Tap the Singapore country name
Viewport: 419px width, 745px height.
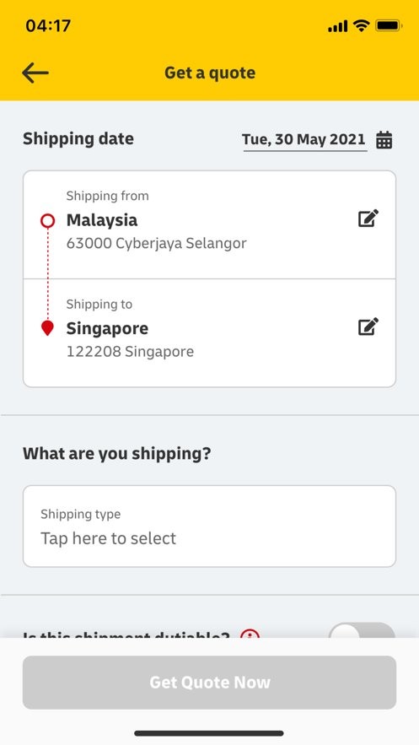(107, 328)
